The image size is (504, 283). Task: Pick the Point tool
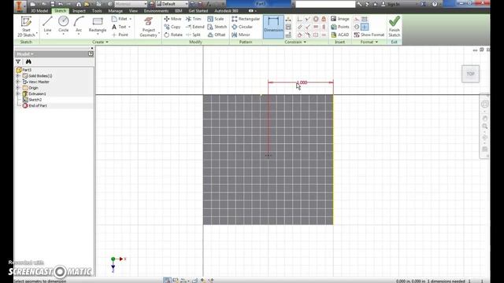tap(120, 35)
